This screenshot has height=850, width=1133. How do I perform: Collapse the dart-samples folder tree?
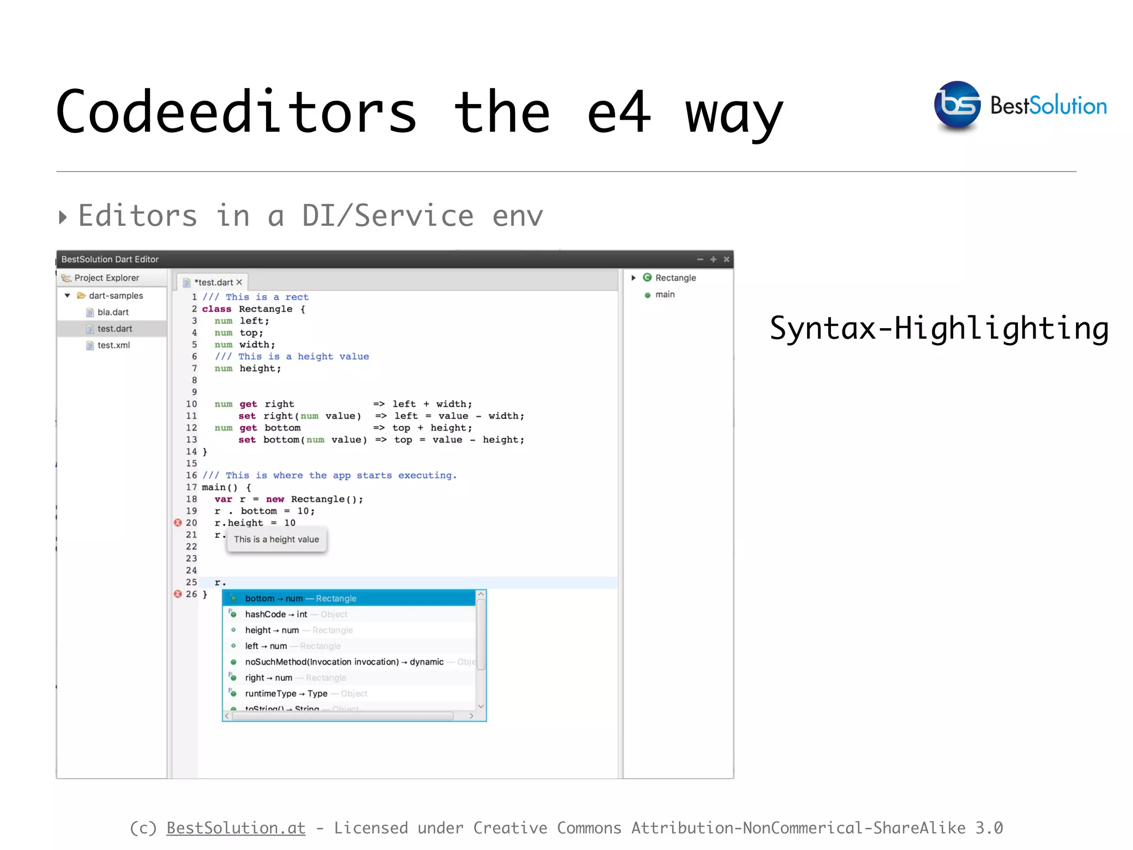67,296
